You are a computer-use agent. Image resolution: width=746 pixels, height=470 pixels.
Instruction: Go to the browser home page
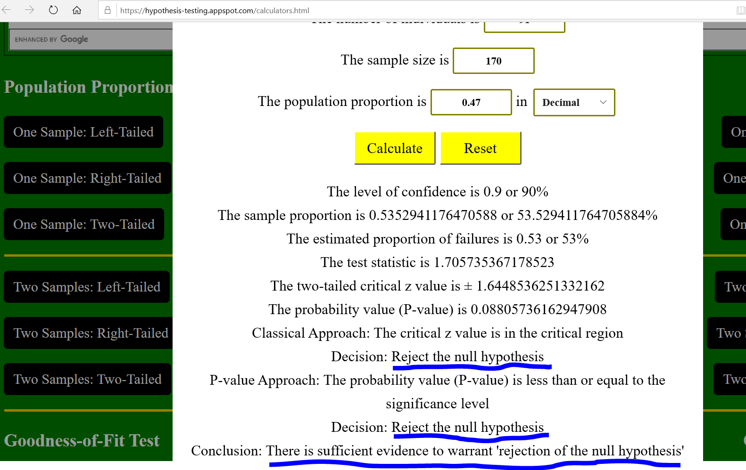click(x=77, y=10)
